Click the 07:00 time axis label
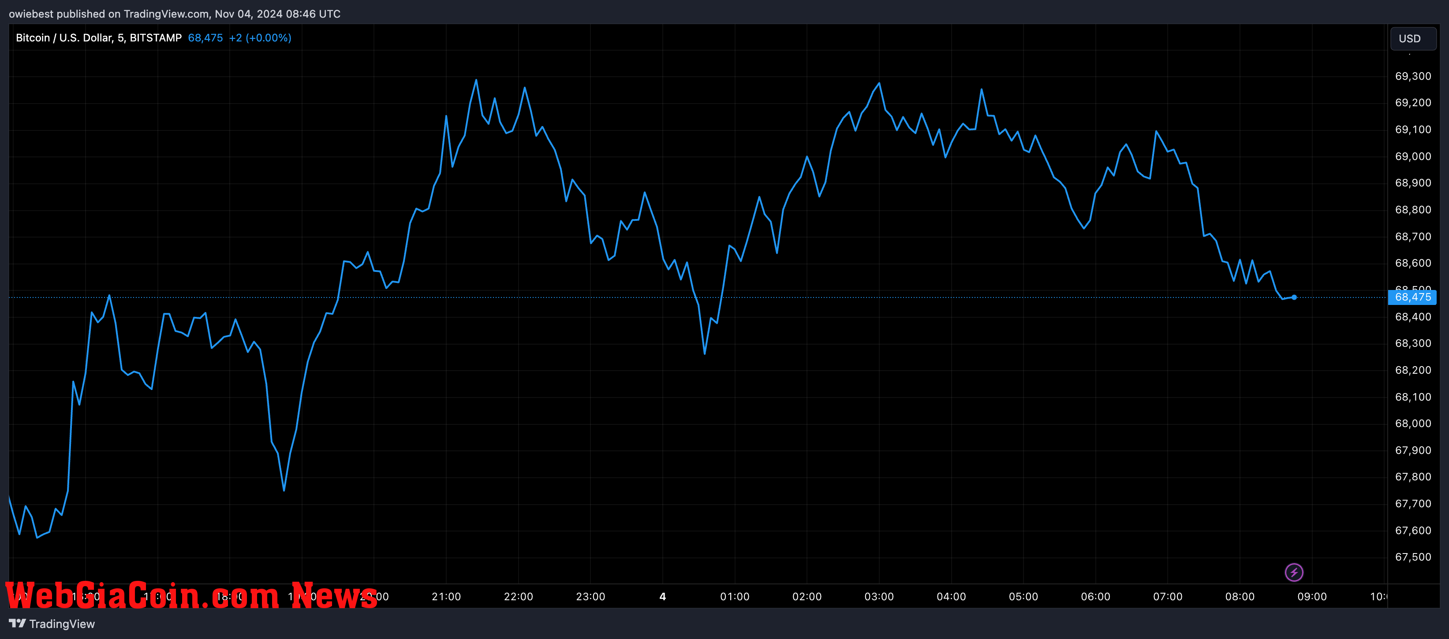 [1168, 596]
